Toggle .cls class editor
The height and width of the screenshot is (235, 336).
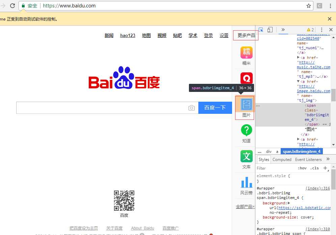(314, 168)
